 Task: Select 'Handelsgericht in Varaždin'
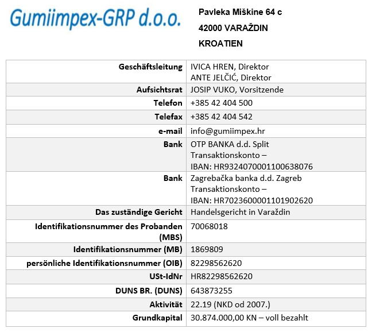coord(241,212)
